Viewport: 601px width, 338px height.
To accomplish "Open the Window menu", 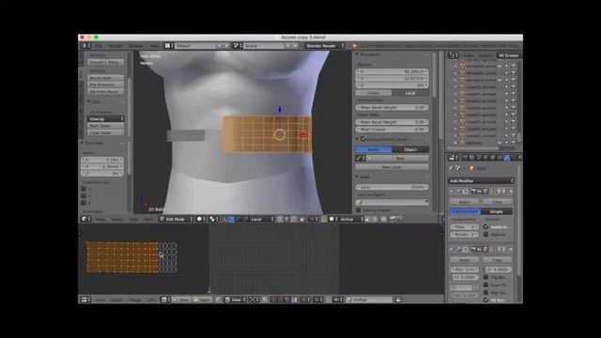I will pyautogui.click(x=136, y=46).
